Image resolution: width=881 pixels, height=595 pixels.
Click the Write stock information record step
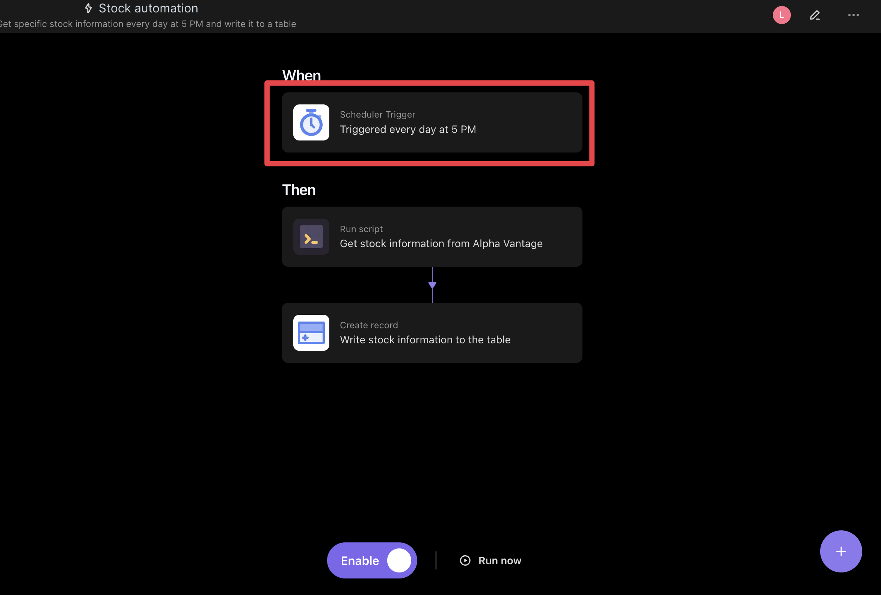[x=432, y=333]
